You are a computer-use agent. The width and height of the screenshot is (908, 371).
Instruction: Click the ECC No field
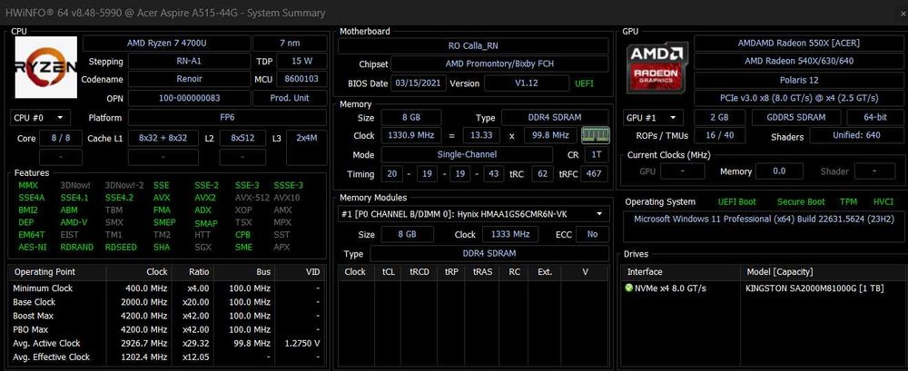click(x=592, y=234)
